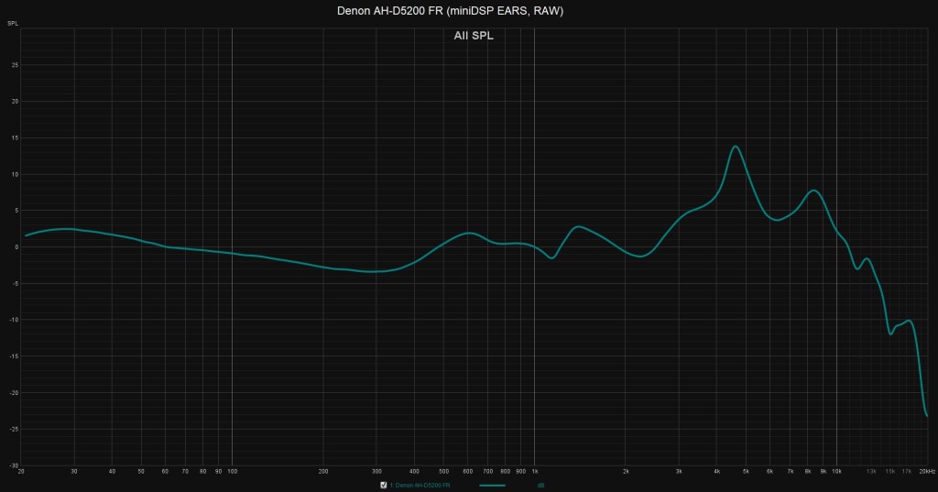Screen dimensions: 938x492
Task: Click the 5k frequency axis label
Action: tap(746, 471)
